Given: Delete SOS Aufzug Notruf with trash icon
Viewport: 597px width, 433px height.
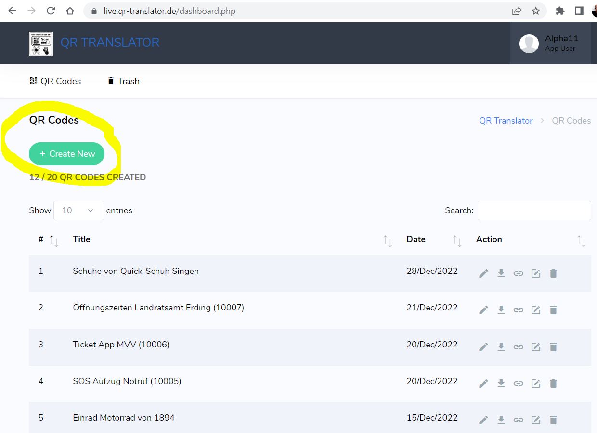Looking at the screenshot, I should tap(553, 383).
